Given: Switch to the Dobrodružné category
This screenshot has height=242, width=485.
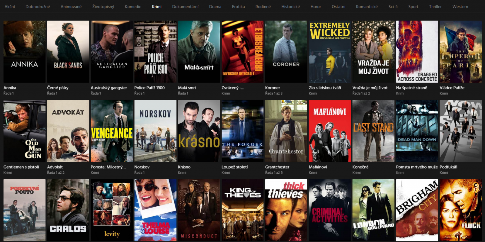Looking at the screenshot, I should (38, 7).
